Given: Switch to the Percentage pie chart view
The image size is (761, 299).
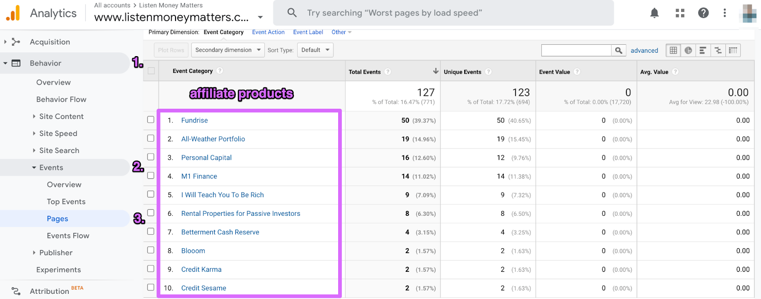Looking at the screenshot, I should pyautogui.click(x=688, y=50).
